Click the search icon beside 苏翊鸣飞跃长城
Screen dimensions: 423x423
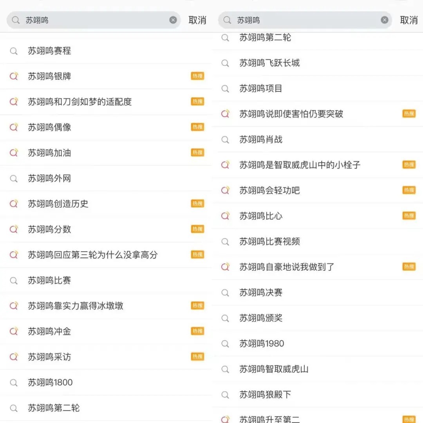(x=225, y=63)
